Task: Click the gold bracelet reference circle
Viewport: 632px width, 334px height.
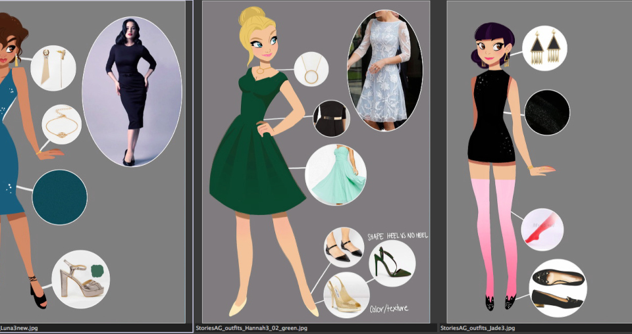Action: 62,125
